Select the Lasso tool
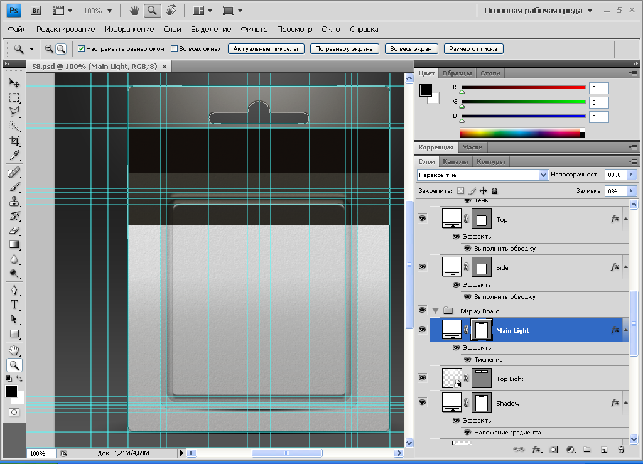This screenshot has width=643, height=464. point(14,112)
